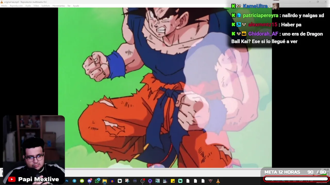This screenshot has width=330, height=185.
Task: Open the Medio menu in VLC
Action: coord(4,6)
